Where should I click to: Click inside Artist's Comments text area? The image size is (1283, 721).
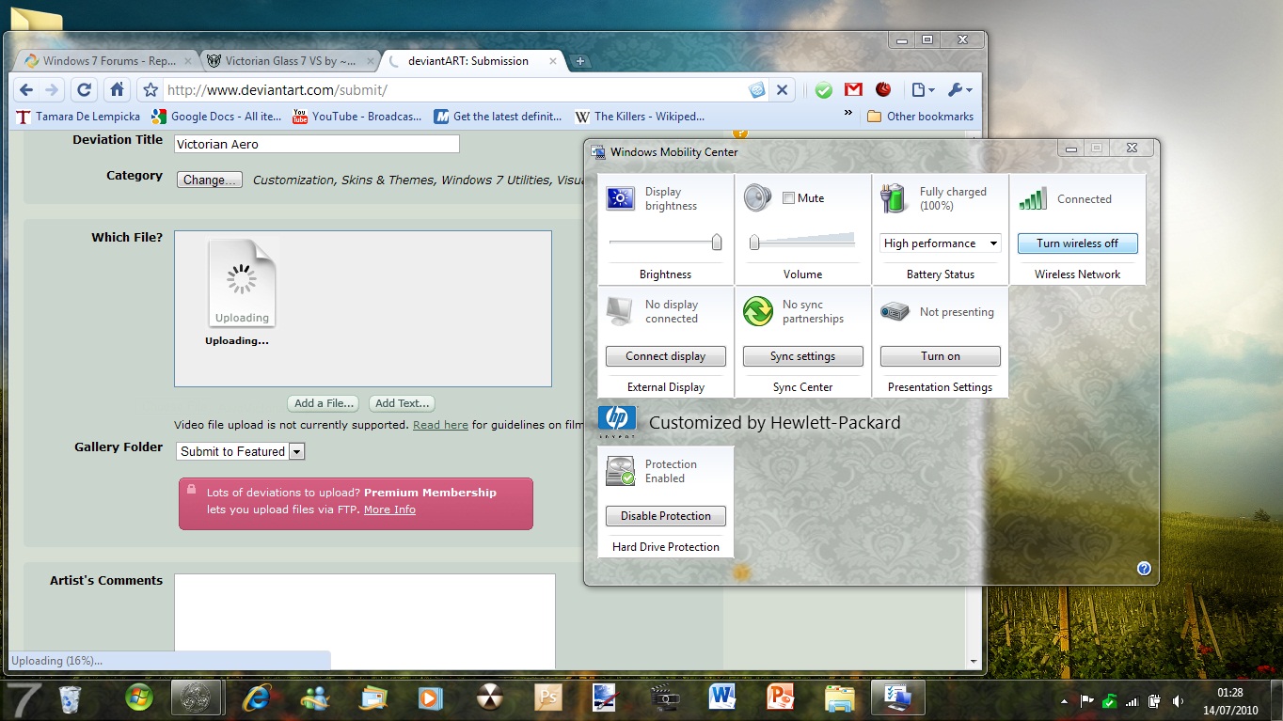coord(365,620)
